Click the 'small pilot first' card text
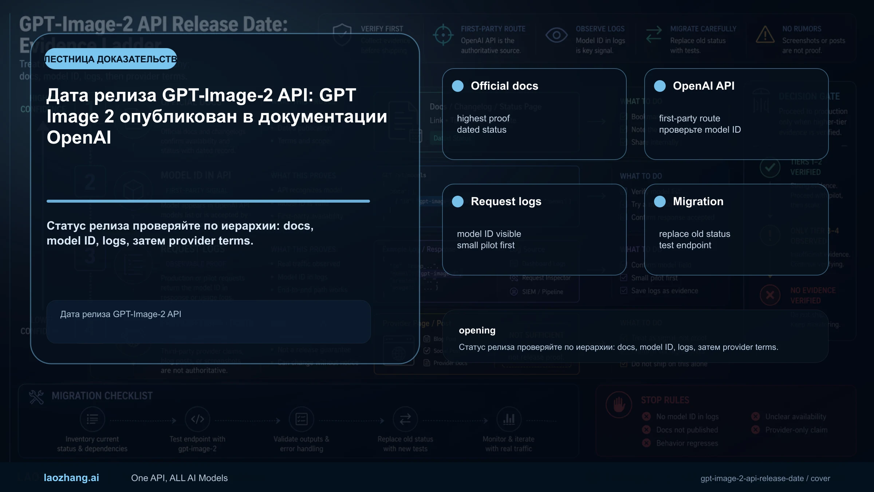874x492 pixels. (486, 245)
